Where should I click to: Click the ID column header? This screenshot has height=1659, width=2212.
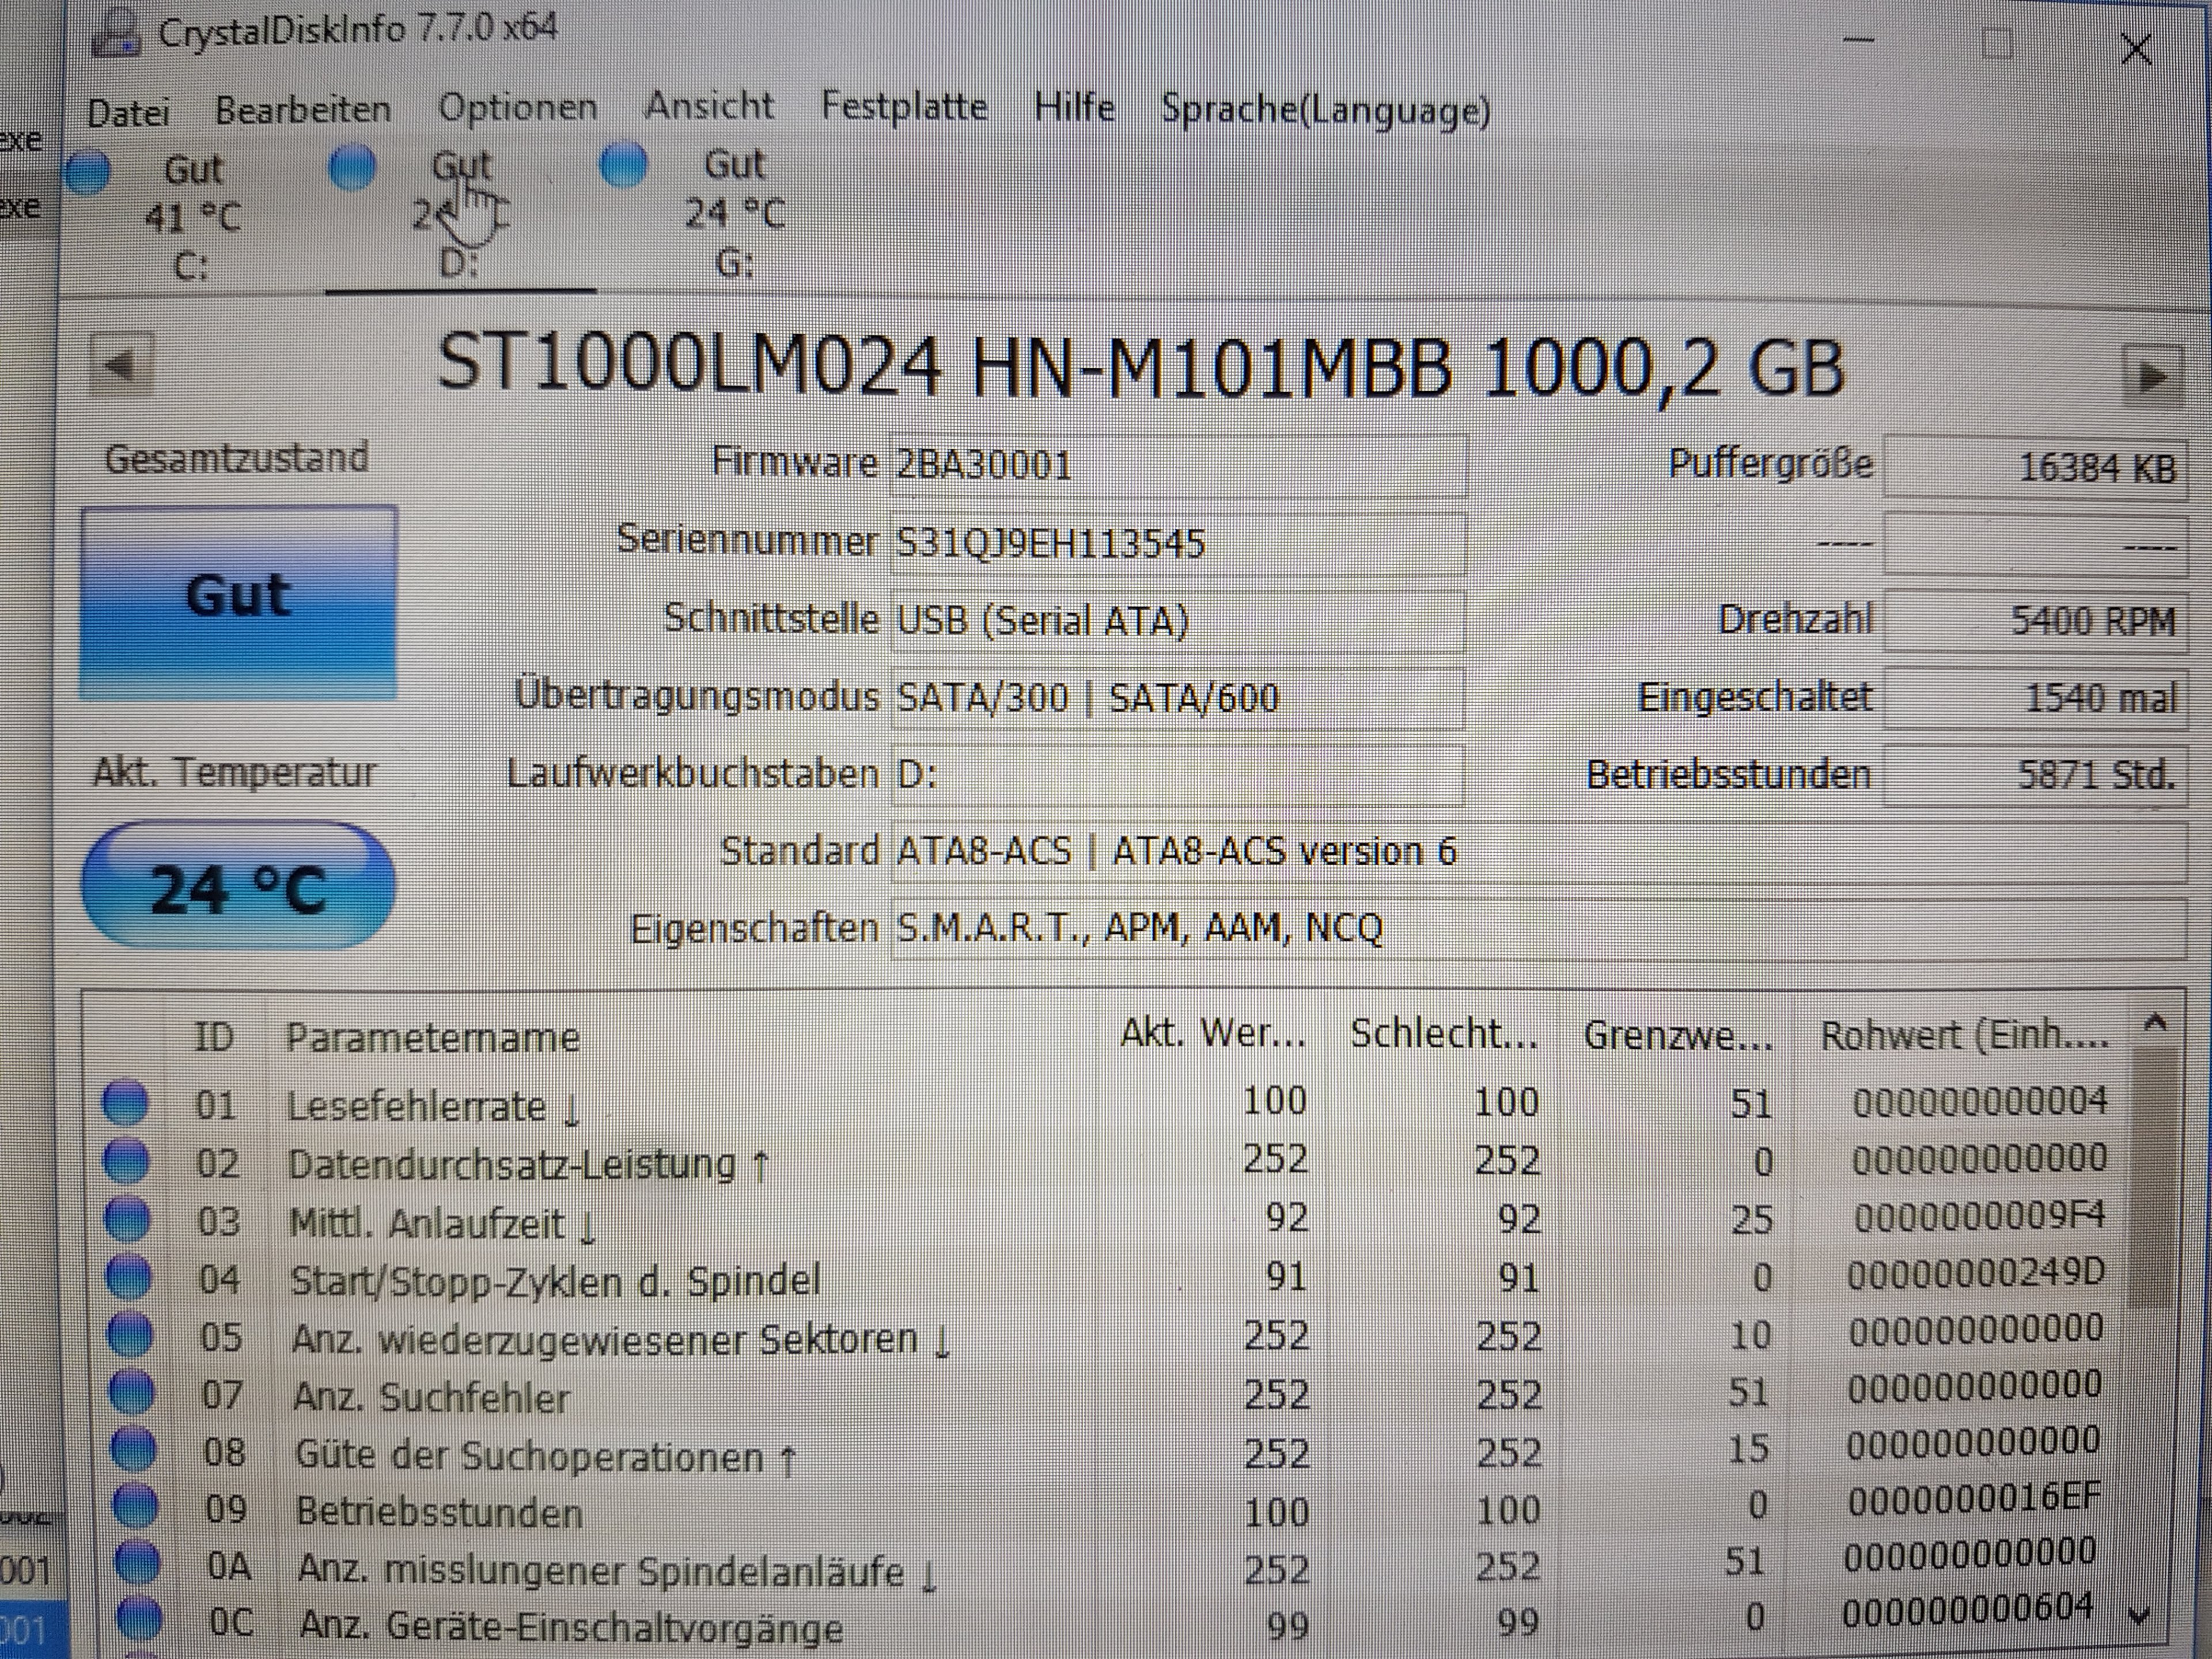214,1037
